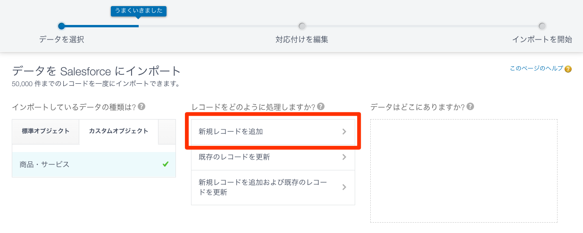Choose the 既存のレコードを更新 option

click(x=264, y=157)
